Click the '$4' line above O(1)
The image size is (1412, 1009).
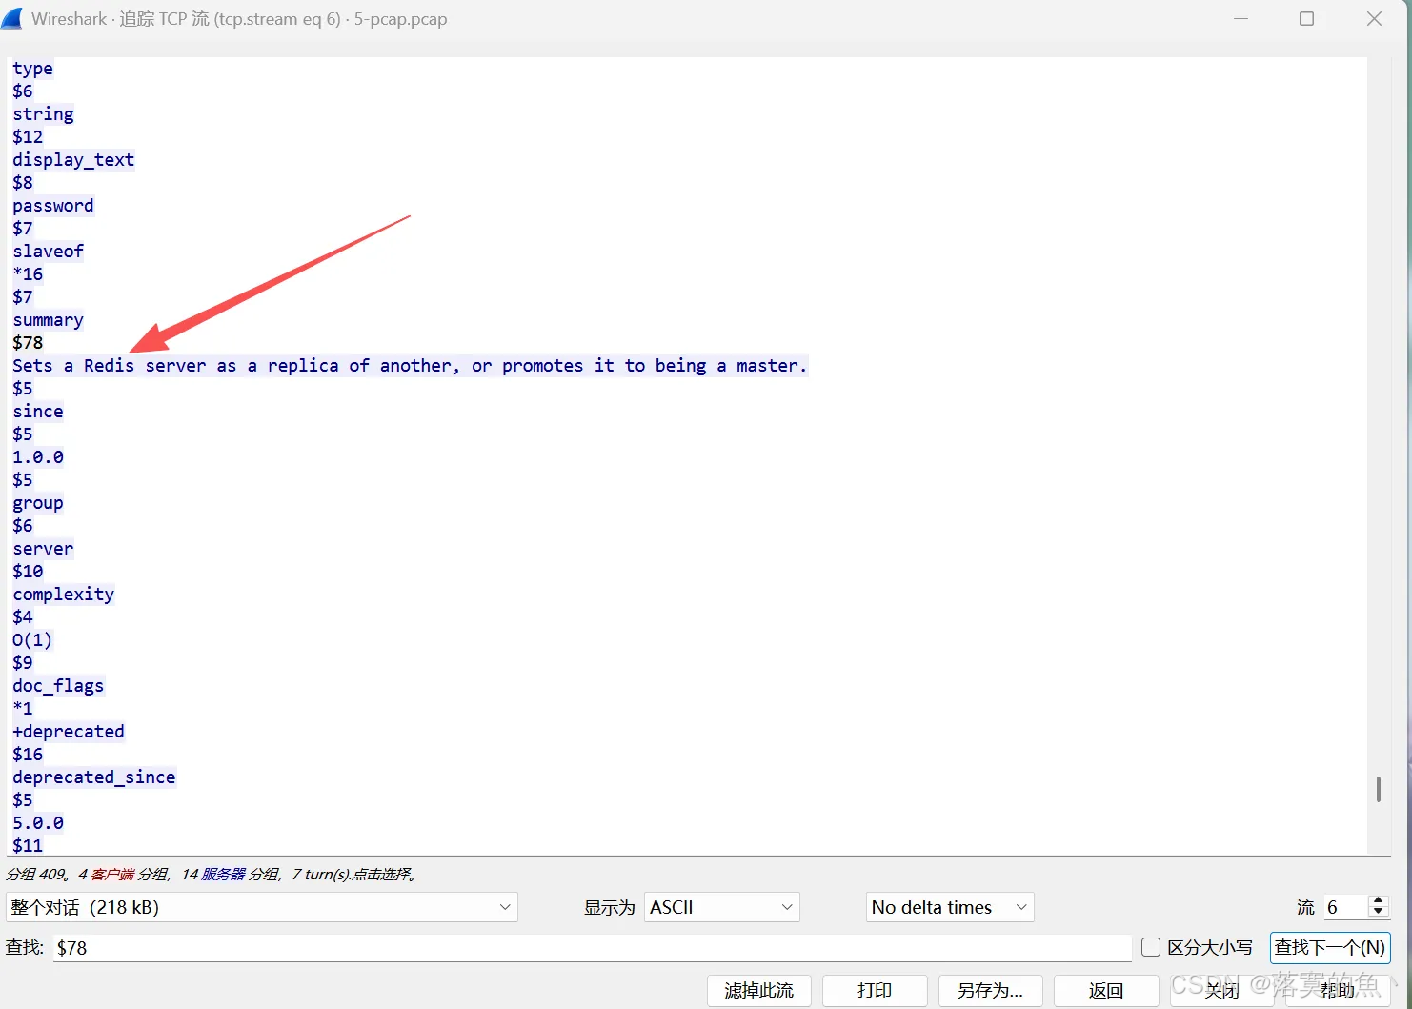(x=23, y=617)
